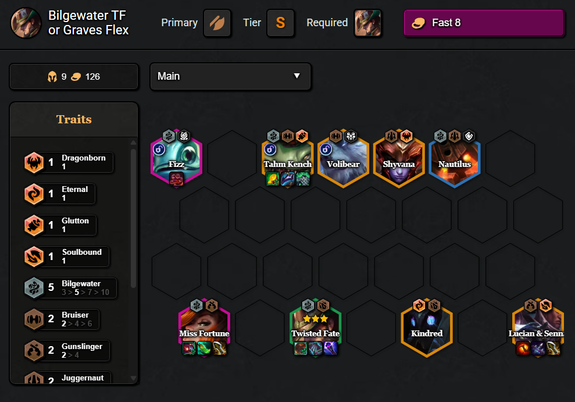Screen dimensions: 575x402
Task: Select the Bilgewater trait icon in the Traits panel
Action: pos(35,288)
